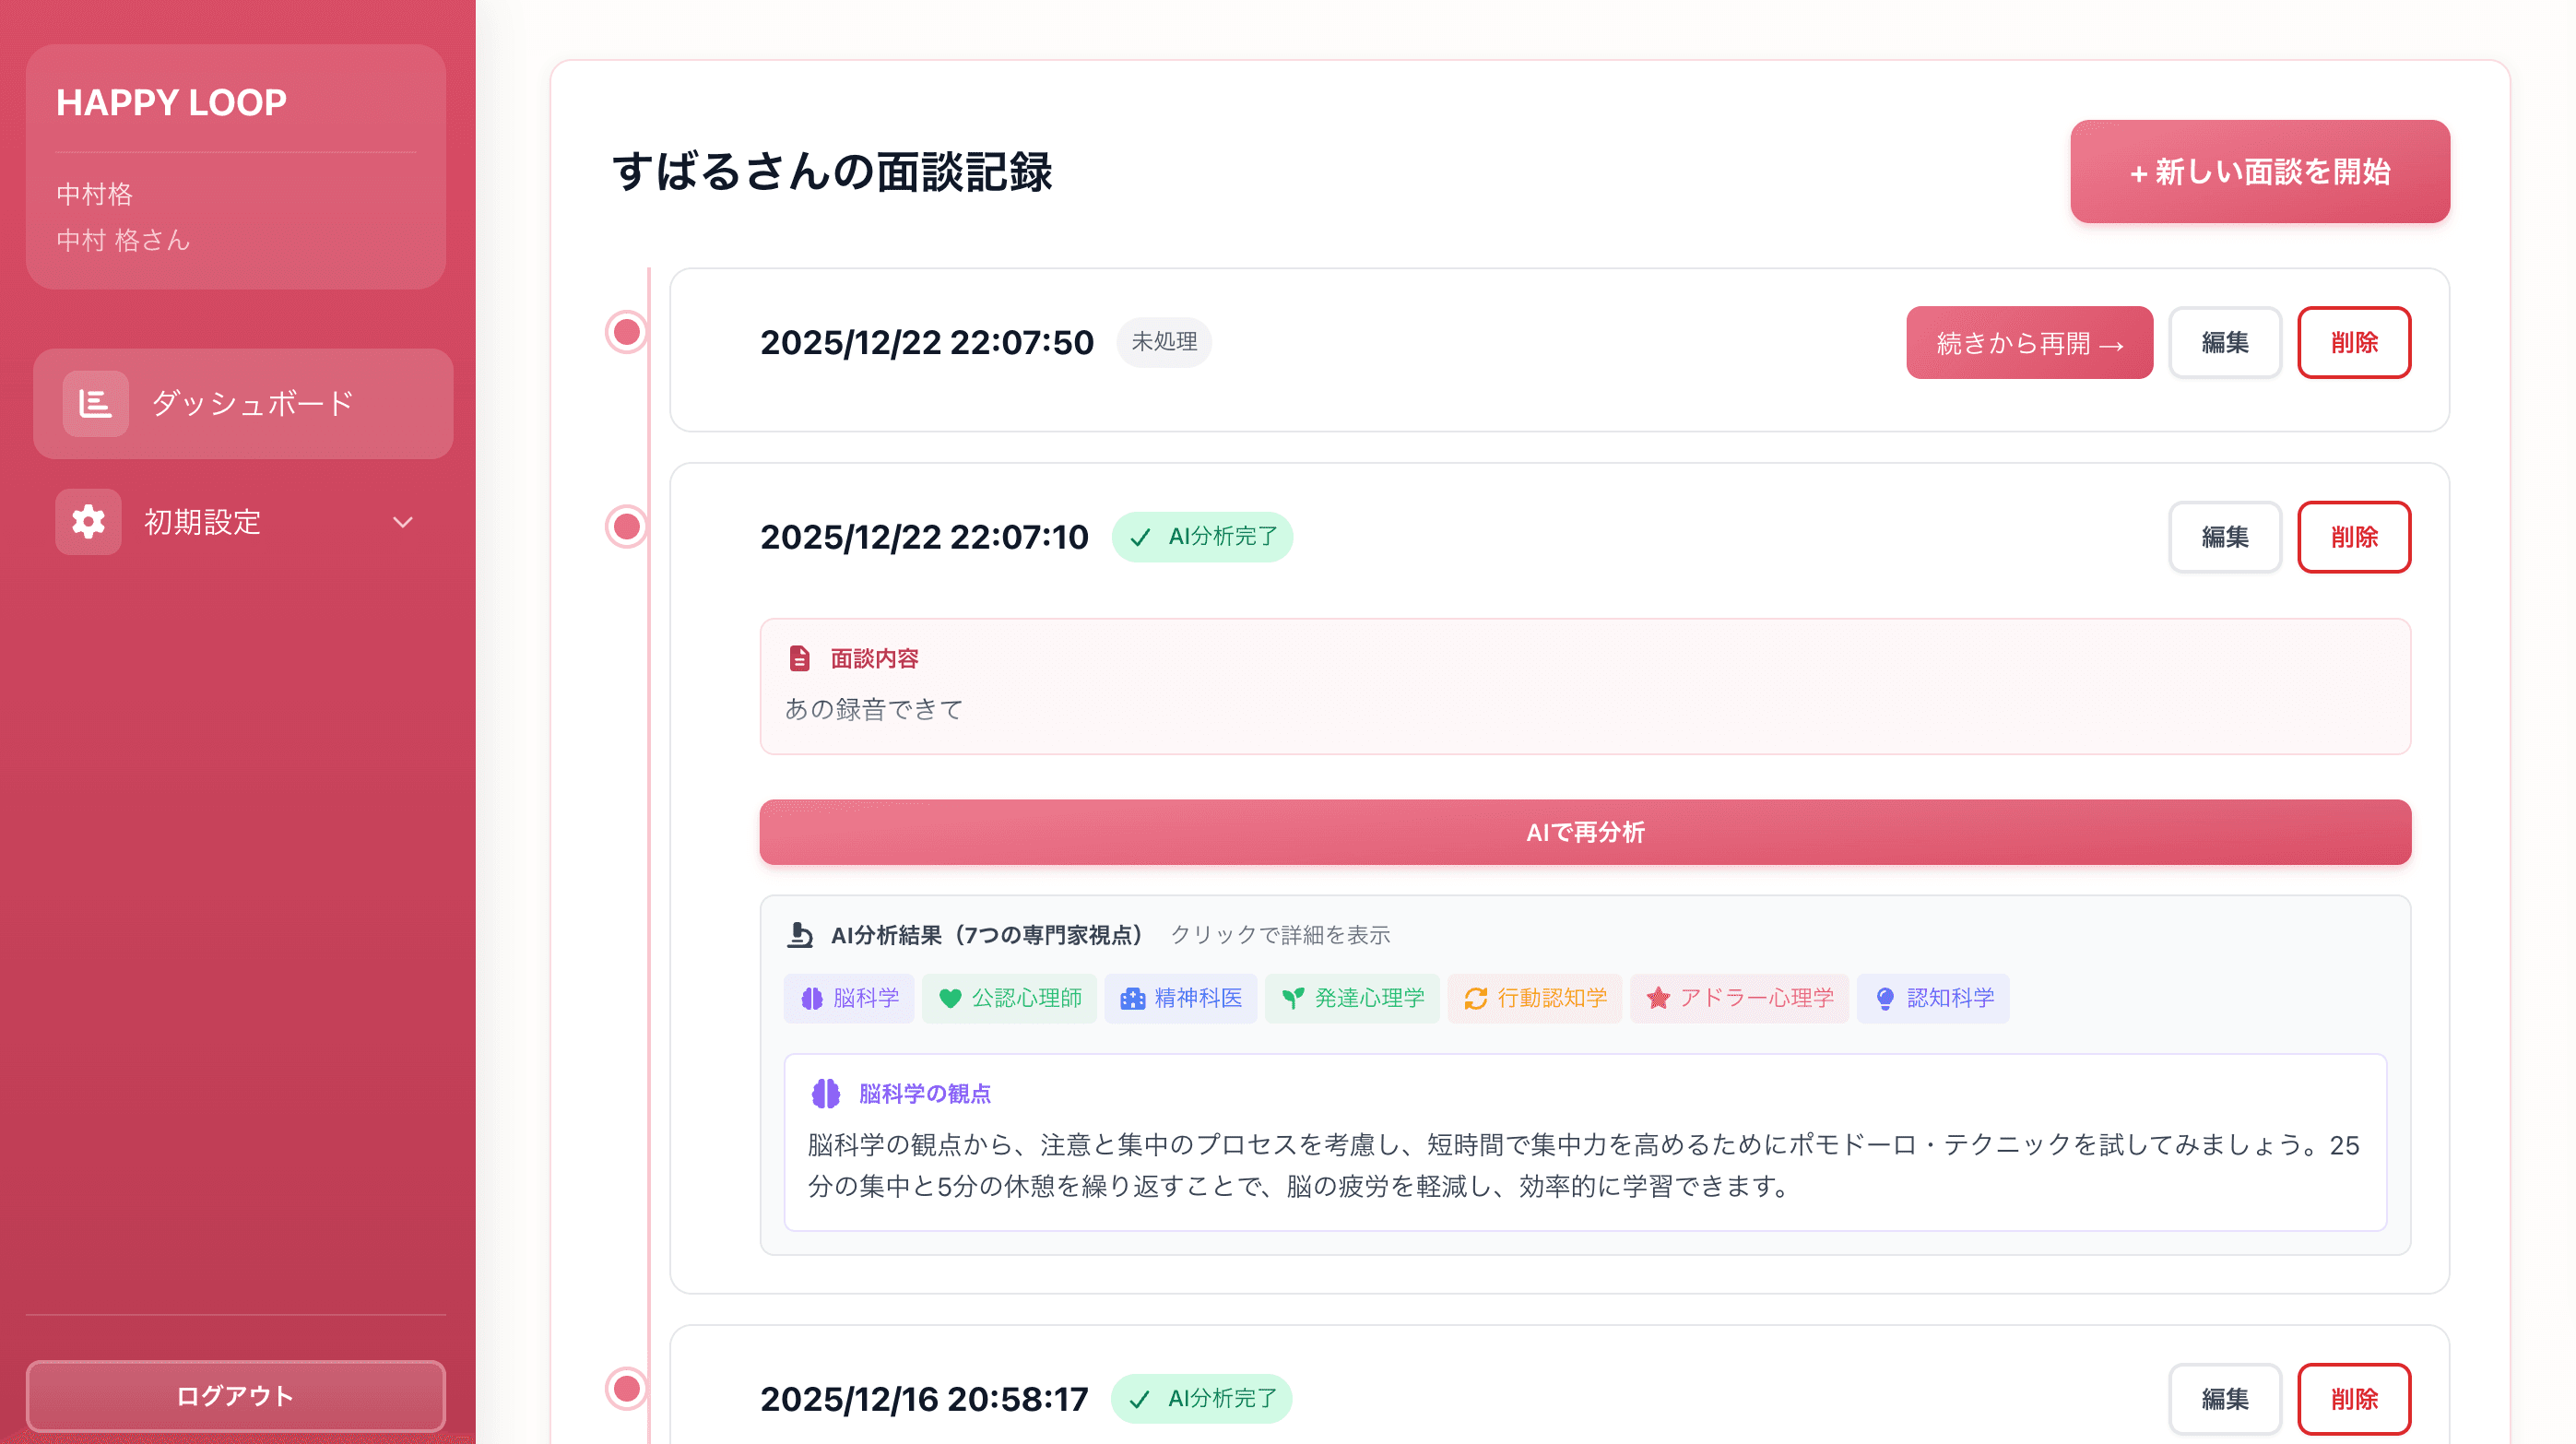Image resolution: width=2576 pixels, height=1444 pixels.
Task: Delete the 2025/12/22 22:07:10 record
Action: pos(2353,537)
